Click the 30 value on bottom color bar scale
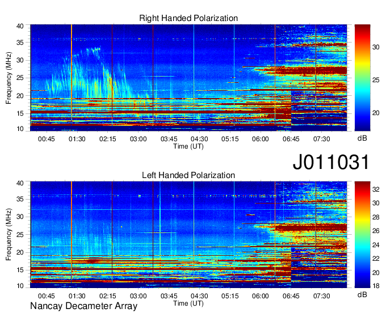 pos(376,203)
